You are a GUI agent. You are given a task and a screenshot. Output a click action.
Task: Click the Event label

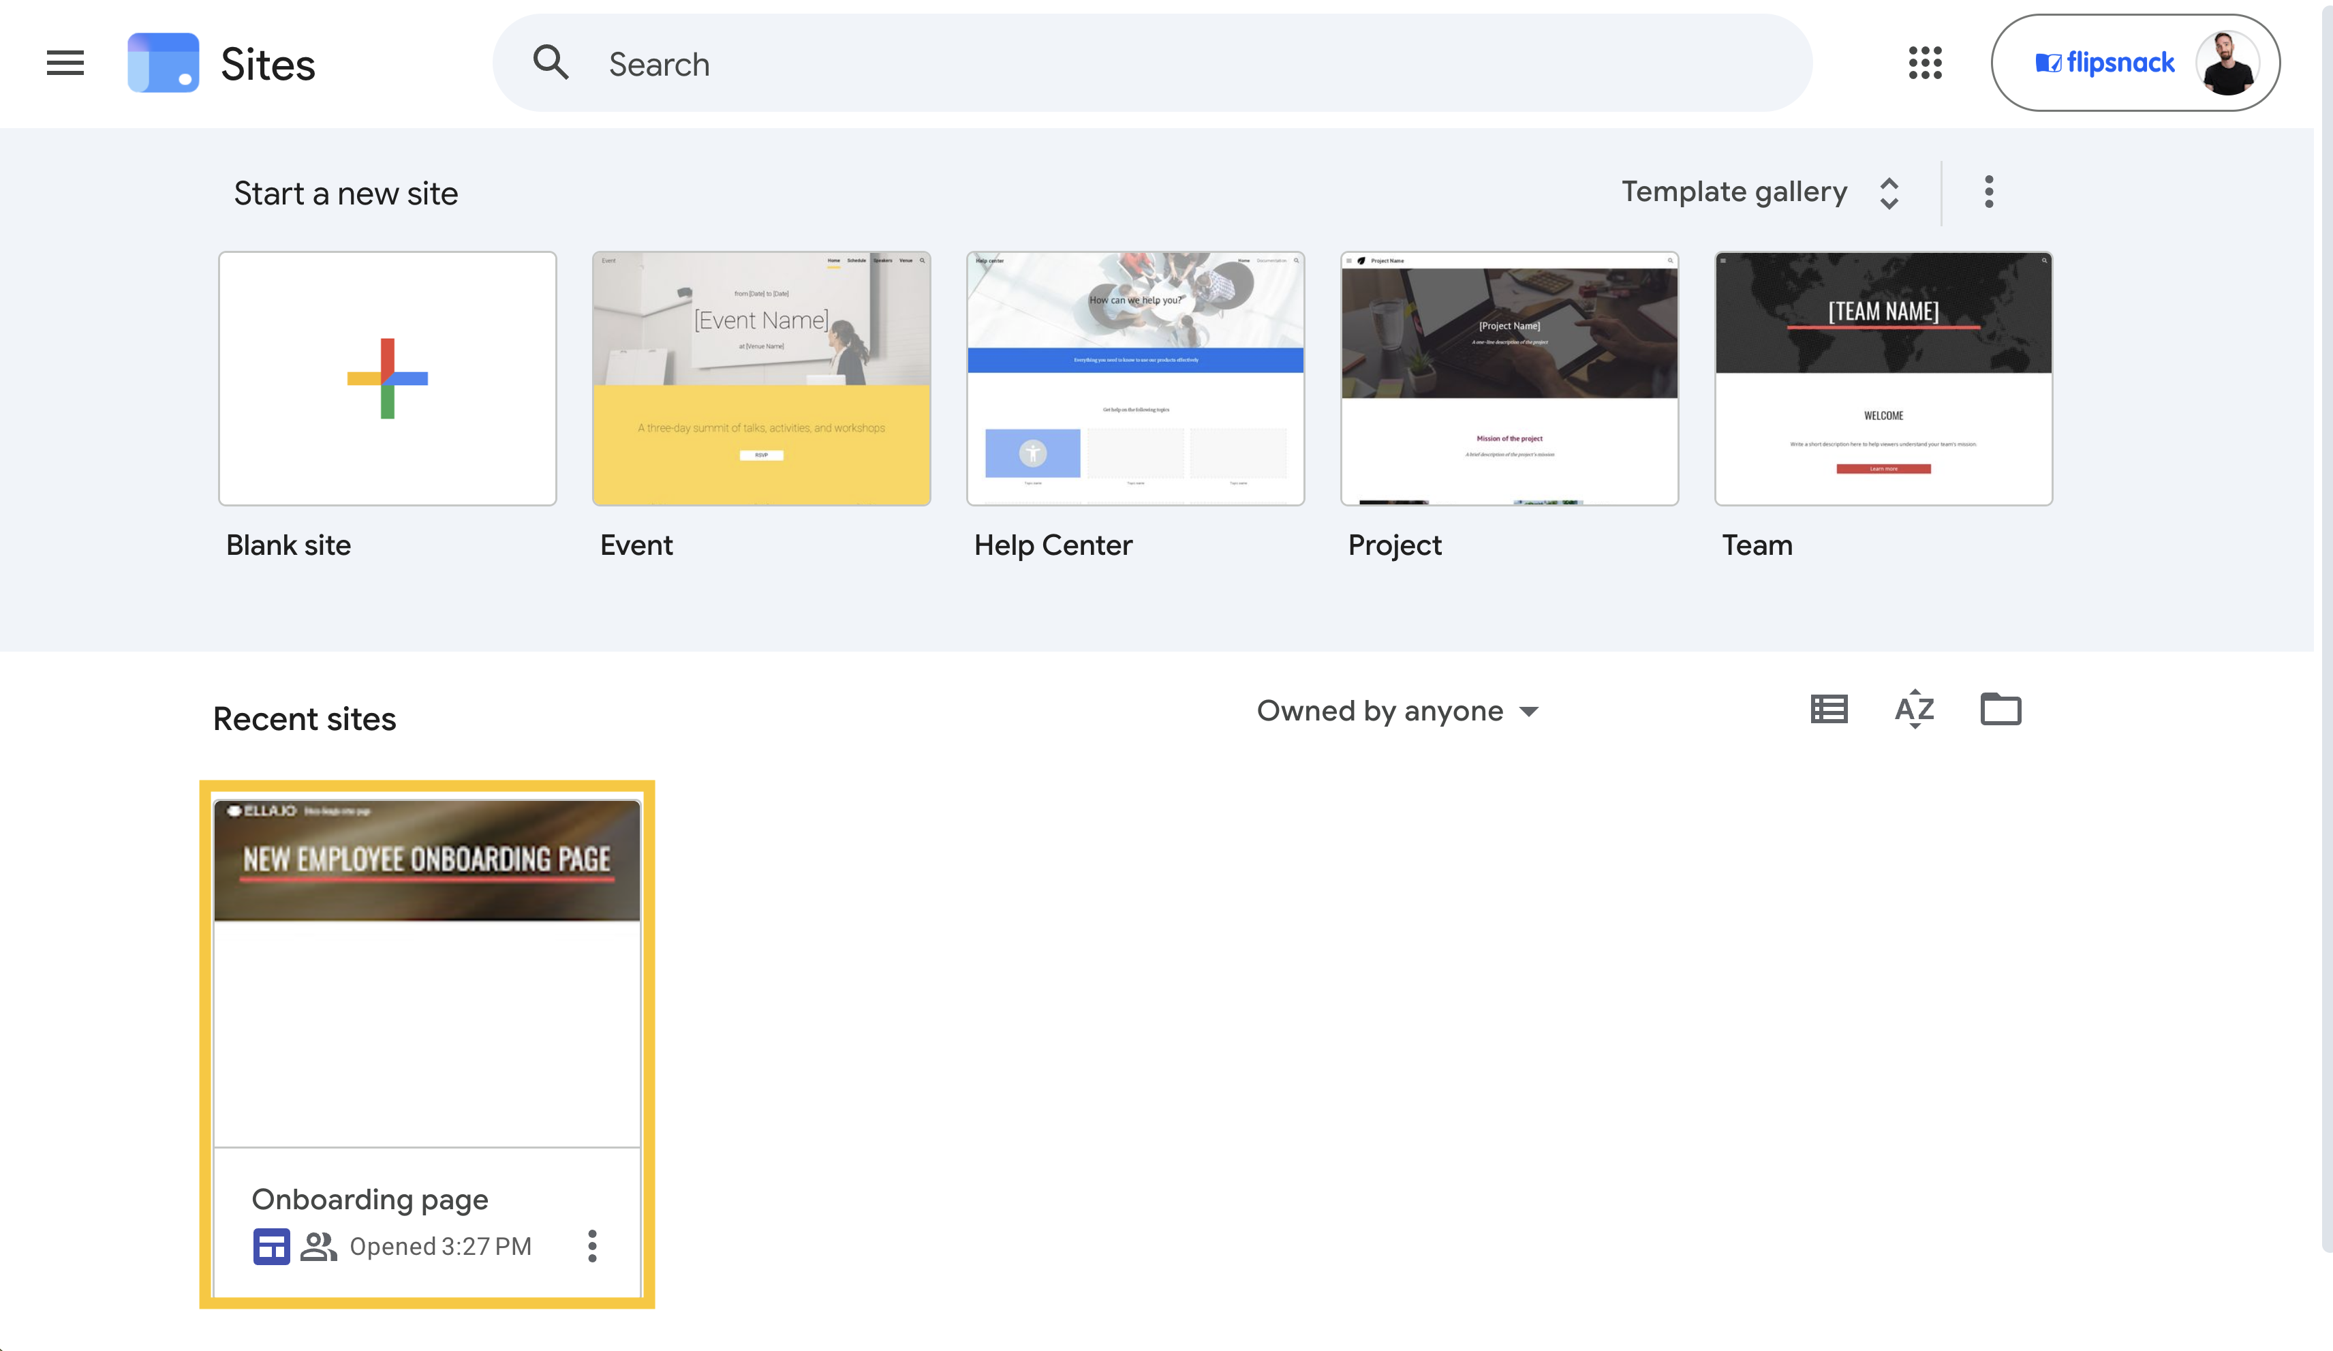636,545
